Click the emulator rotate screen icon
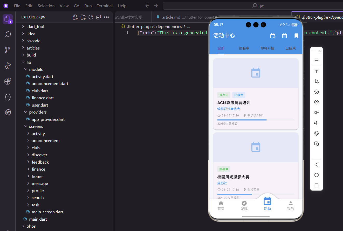The width and height of the screenshot is (343, 231). 317,133
